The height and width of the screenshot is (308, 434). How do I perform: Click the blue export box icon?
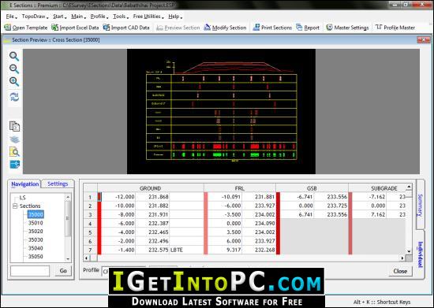click(x=14, y=165)
